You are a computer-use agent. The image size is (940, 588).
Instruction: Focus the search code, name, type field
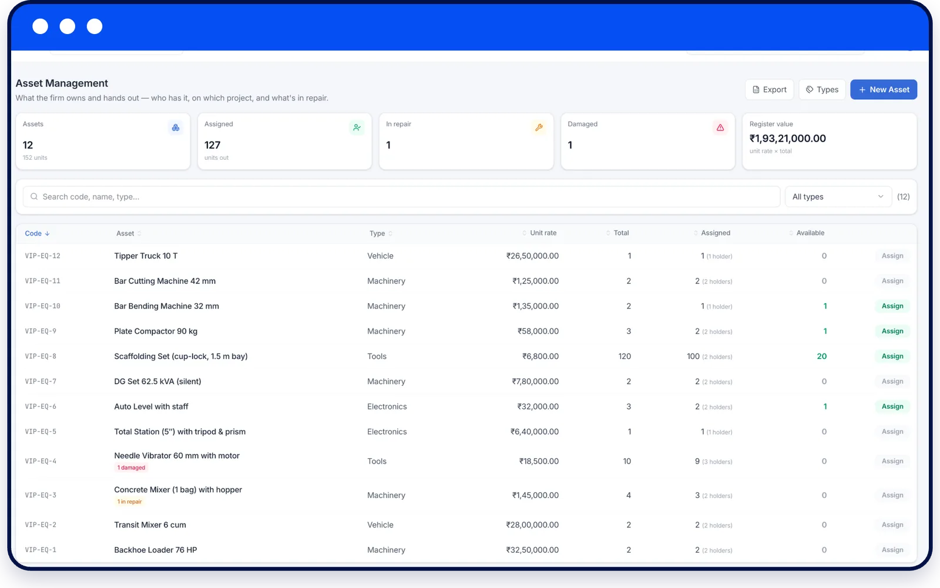pyautogui.click(x=401, y=197)
